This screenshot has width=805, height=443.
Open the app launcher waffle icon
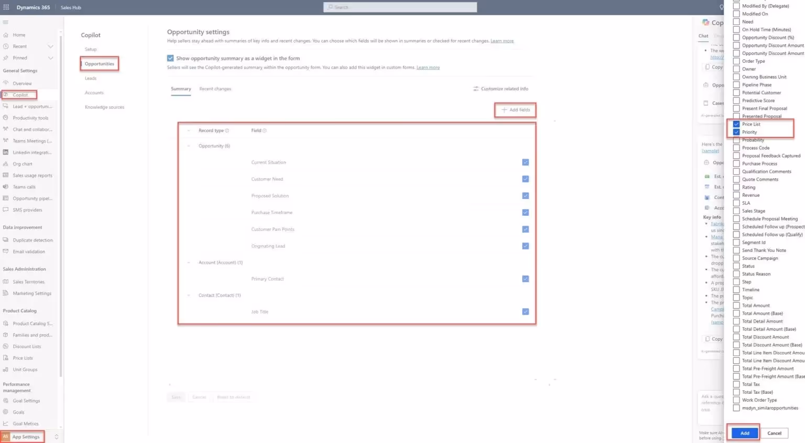pos(6,7)
